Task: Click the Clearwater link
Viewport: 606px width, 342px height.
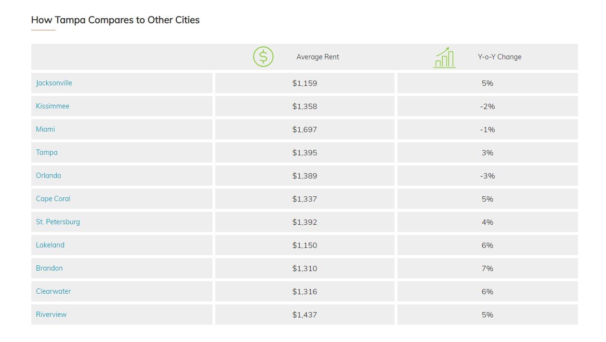Action: pos(53,291)
